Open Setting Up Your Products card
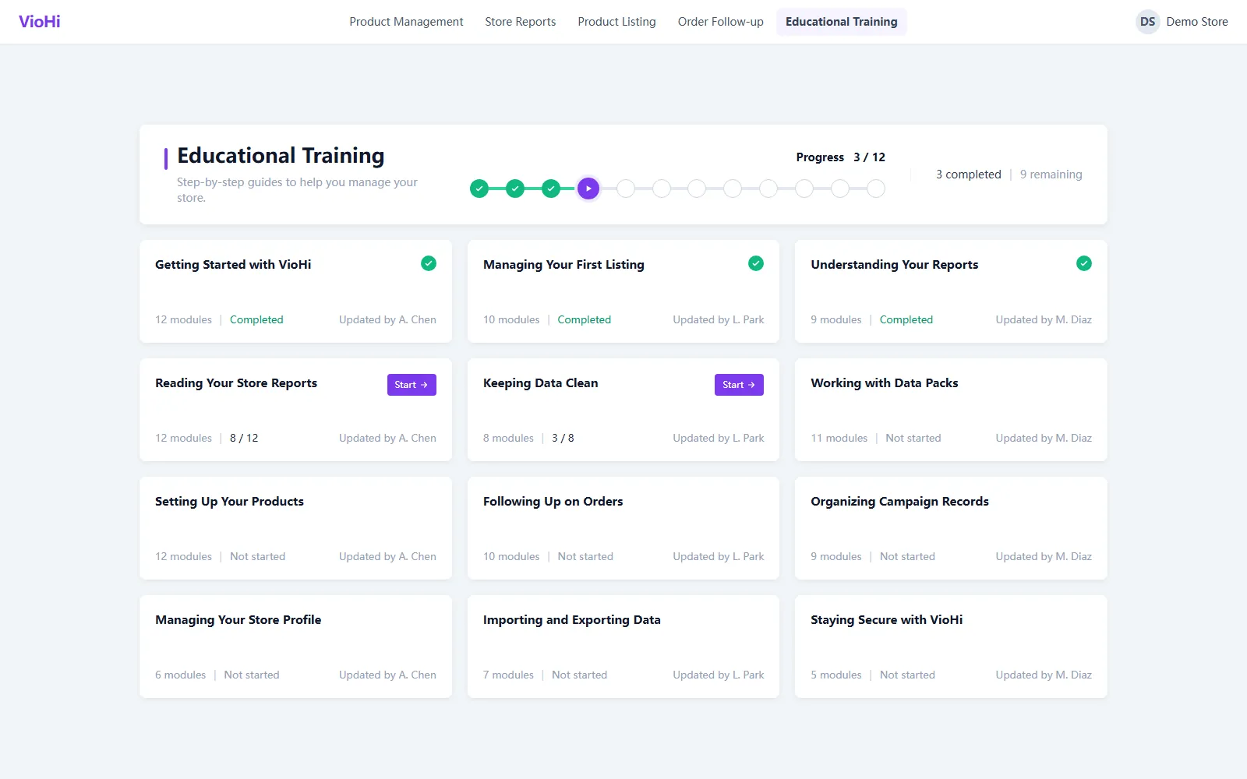Viewport: 1247px width, 779px height. point(295,528)
